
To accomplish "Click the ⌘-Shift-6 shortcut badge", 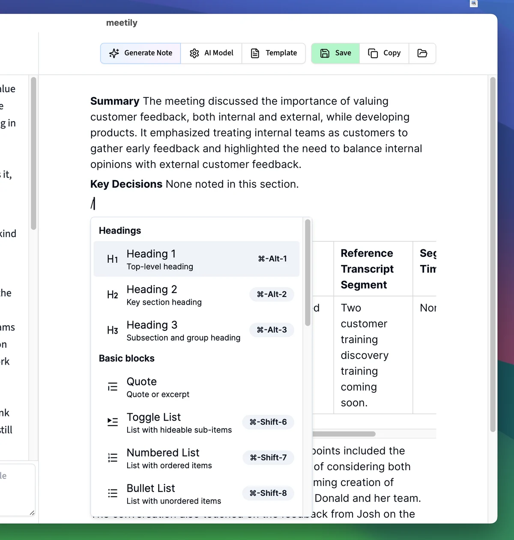I will coord(268,422).
